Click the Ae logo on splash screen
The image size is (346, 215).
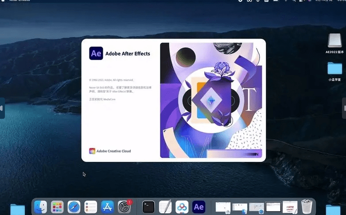pos(96,53)
